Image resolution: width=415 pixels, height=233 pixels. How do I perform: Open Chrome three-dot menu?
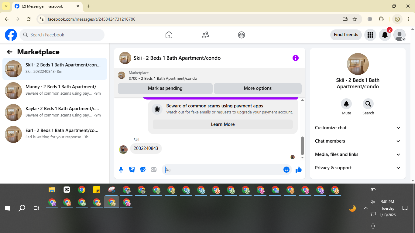(x=408, y=19)
